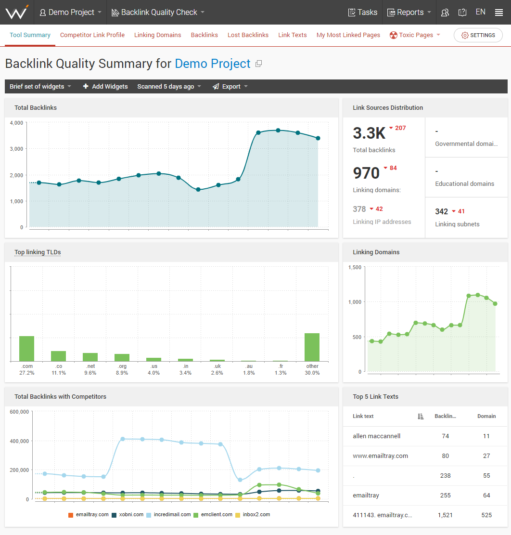
Task: Click the .com bar in TLD chart
Action: coord(26,349)
